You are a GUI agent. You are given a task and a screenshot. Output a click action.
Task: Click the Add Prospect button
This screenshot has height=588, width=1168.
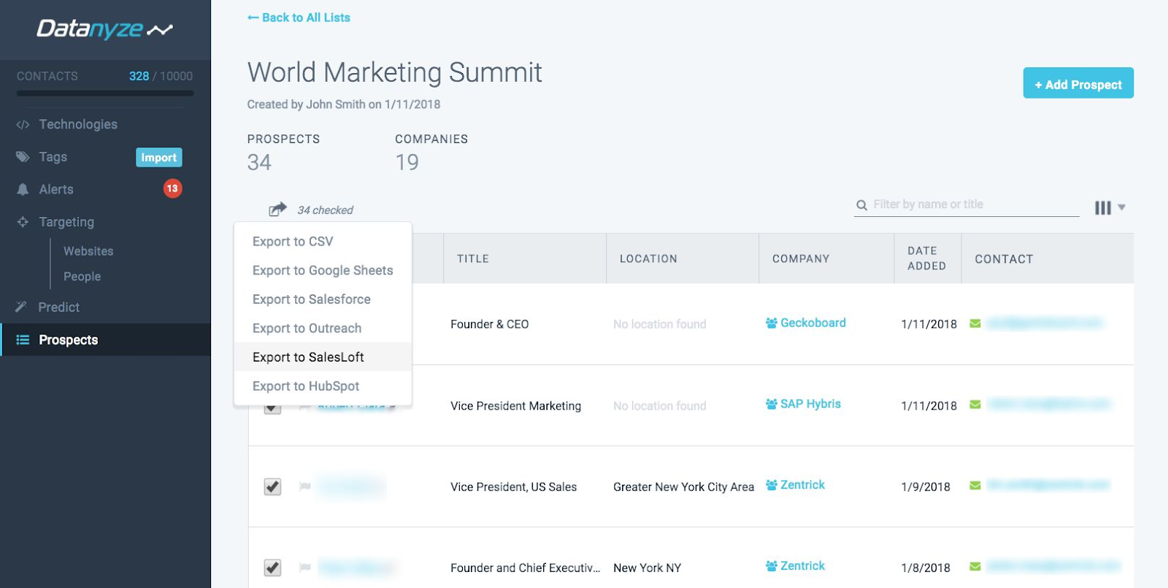pyautogui.click(x=1078, y=83)
